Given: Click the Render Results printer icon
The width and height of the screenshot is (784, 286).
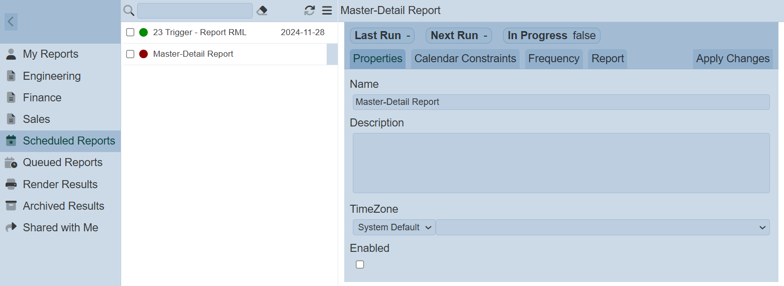Looking at the screenshot, I should click(11, 184).
